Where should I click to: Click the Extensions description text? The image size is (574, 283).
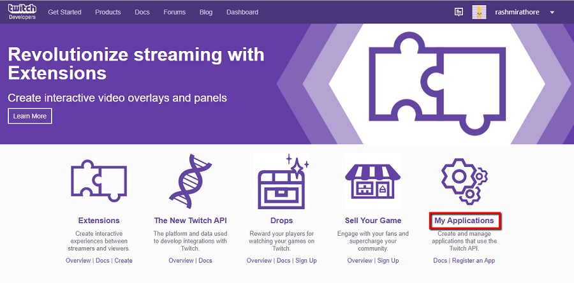tap(99, 241)
